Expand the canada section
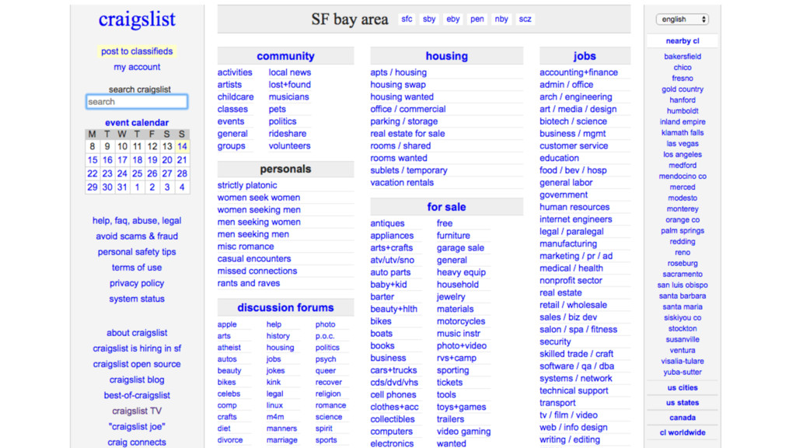Image resolution: width=796 pixels, height=448 pixels. point(683,418)
